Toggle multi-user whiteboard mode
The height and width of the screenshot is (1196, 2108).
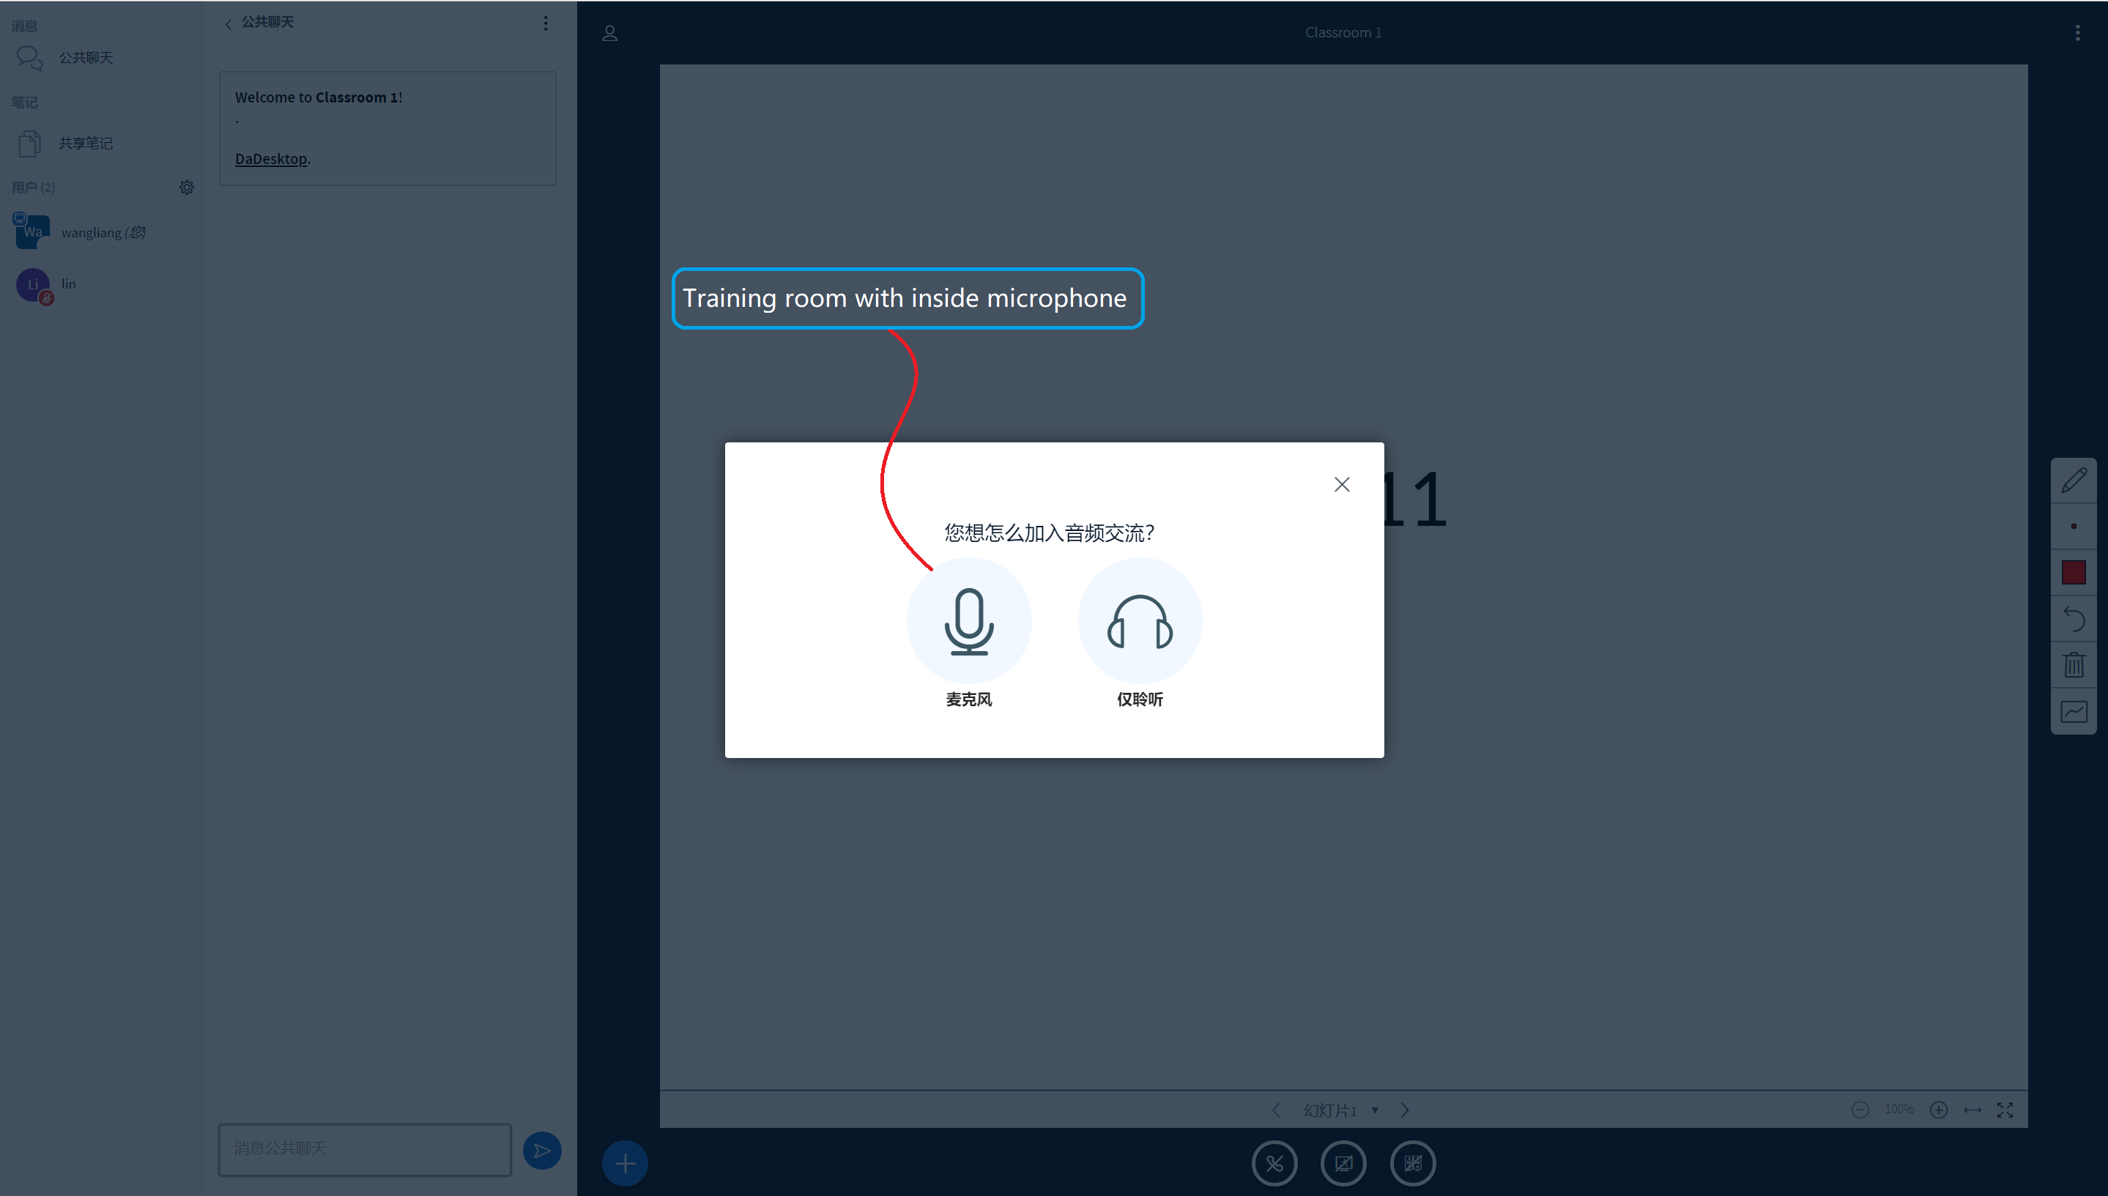click(x=2073, y=711)
